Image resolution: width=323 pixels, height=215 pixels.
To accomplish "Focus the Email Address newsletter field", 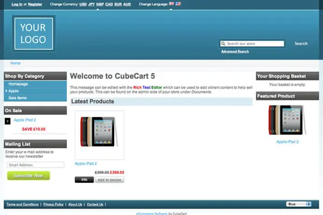I will point(35,165).
